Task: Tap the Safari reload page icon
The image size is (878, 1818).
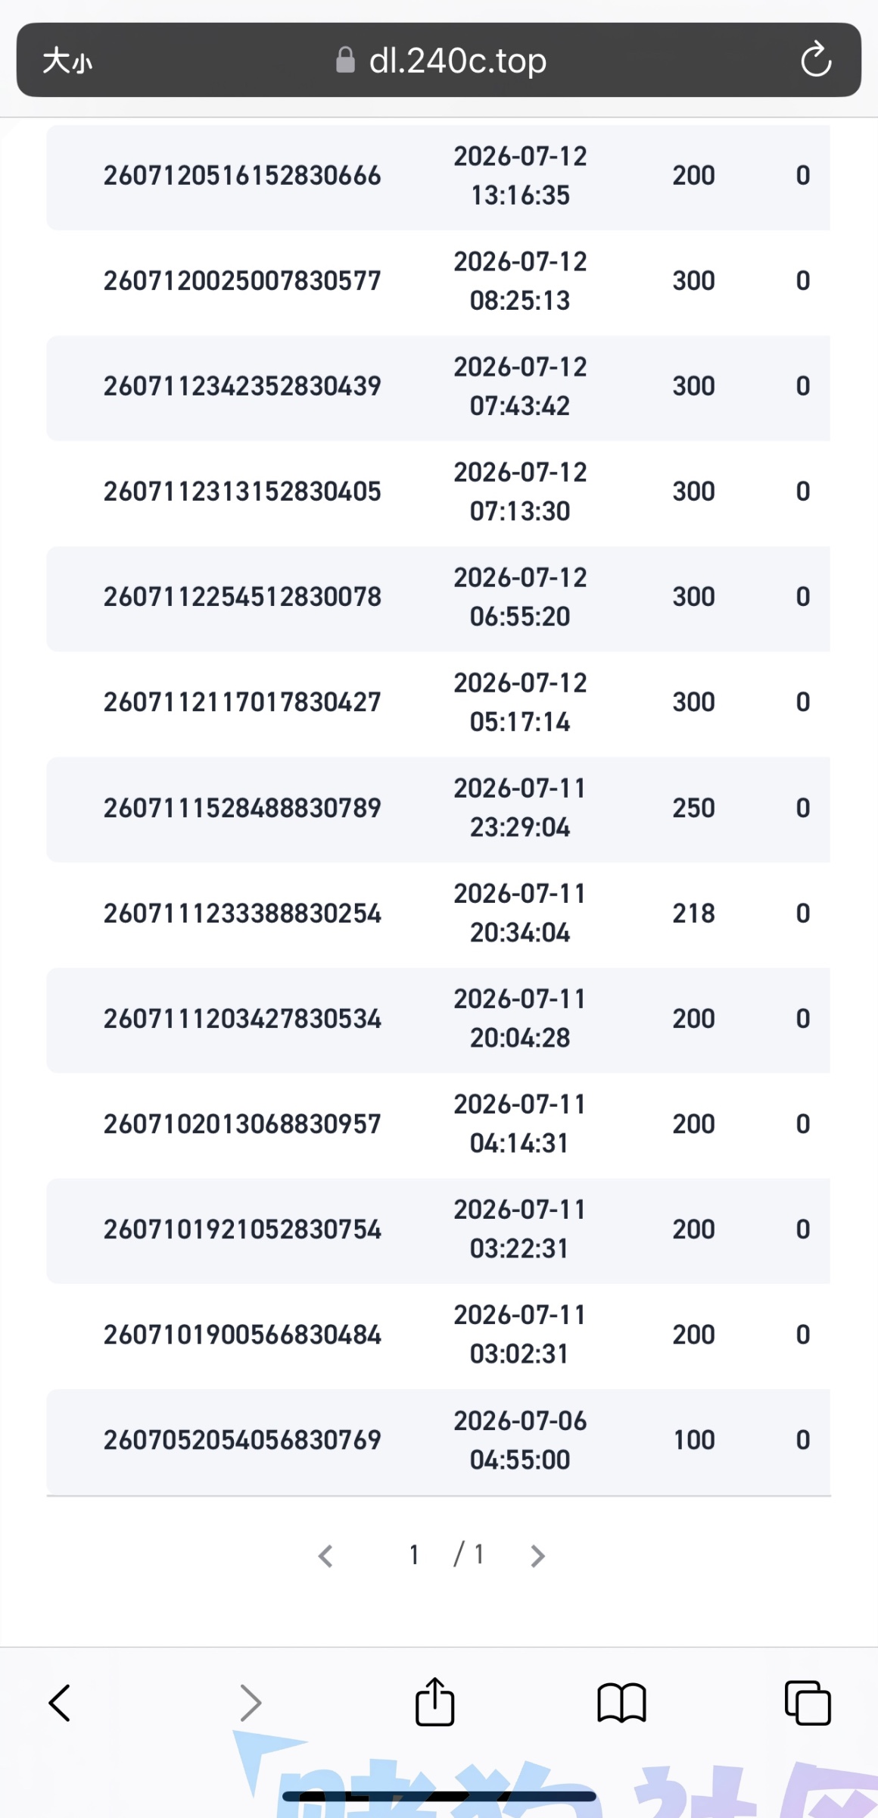Action: click(816, 60)
